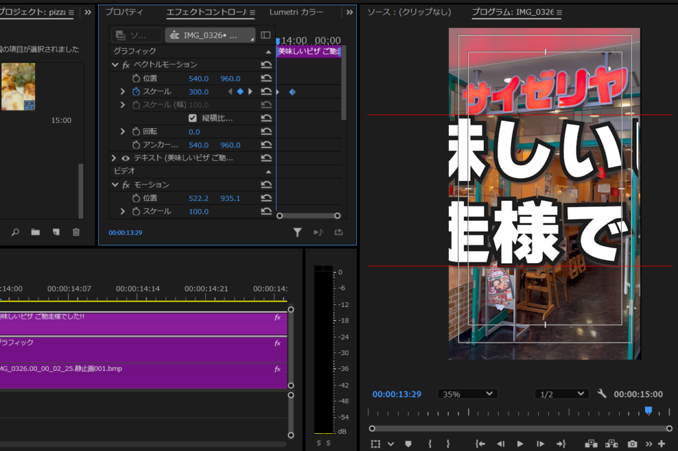
Task: Click the Play button in Program monitor
Action: pyautogui.click(x=520, y=444)
